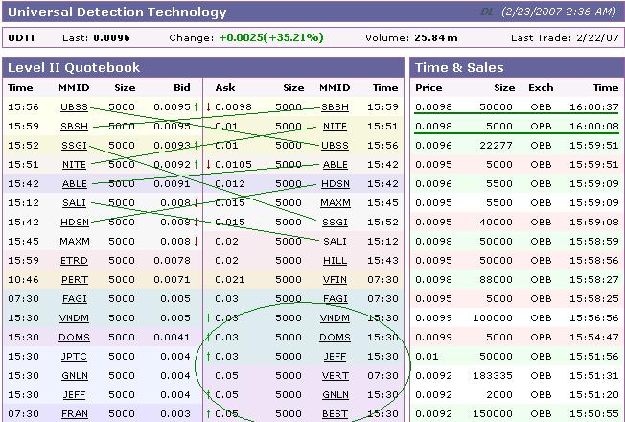Click the Exch column header in Time & Sales
This screenshot has width=625, height=422.
tap(541, 87)
